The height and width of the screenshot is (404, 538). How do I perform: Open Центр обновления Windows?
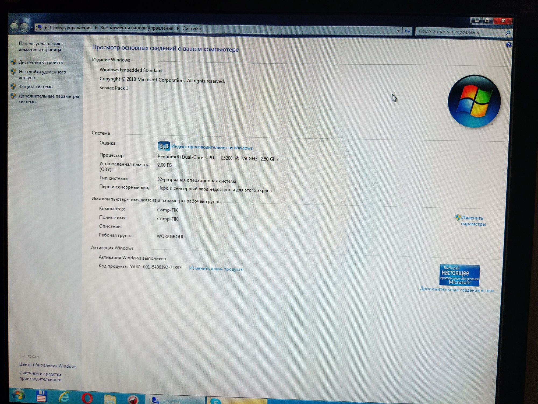(48, 365)
